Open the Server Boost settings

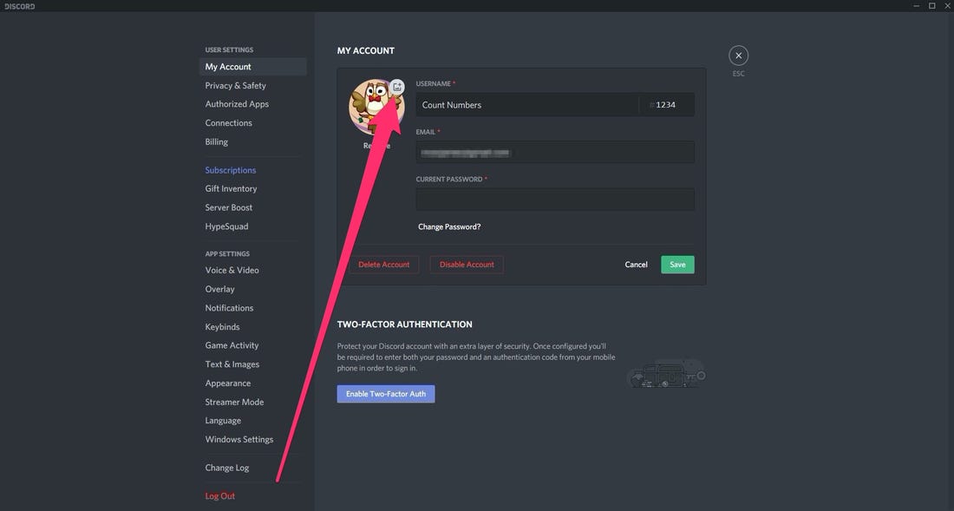click(228, 207)
